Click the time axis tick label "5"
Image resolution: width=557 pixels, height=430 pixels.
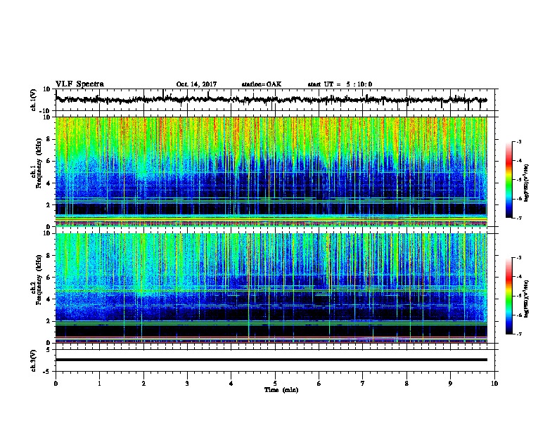tap(275, 384)
